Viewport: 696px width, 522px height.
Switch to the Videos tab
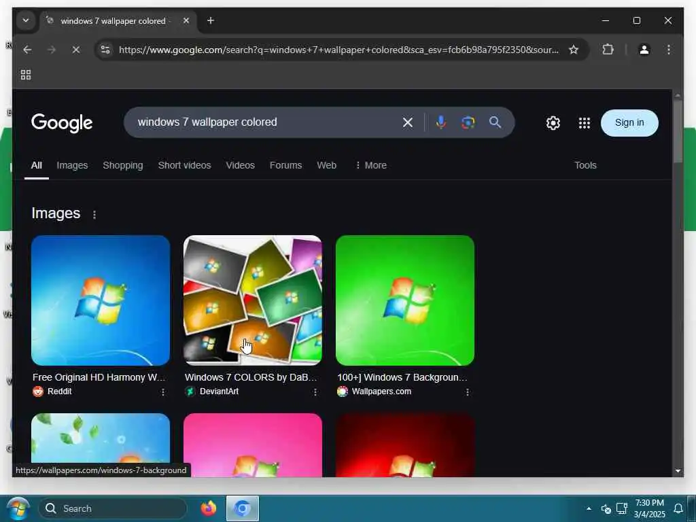(x=240, y=166)
